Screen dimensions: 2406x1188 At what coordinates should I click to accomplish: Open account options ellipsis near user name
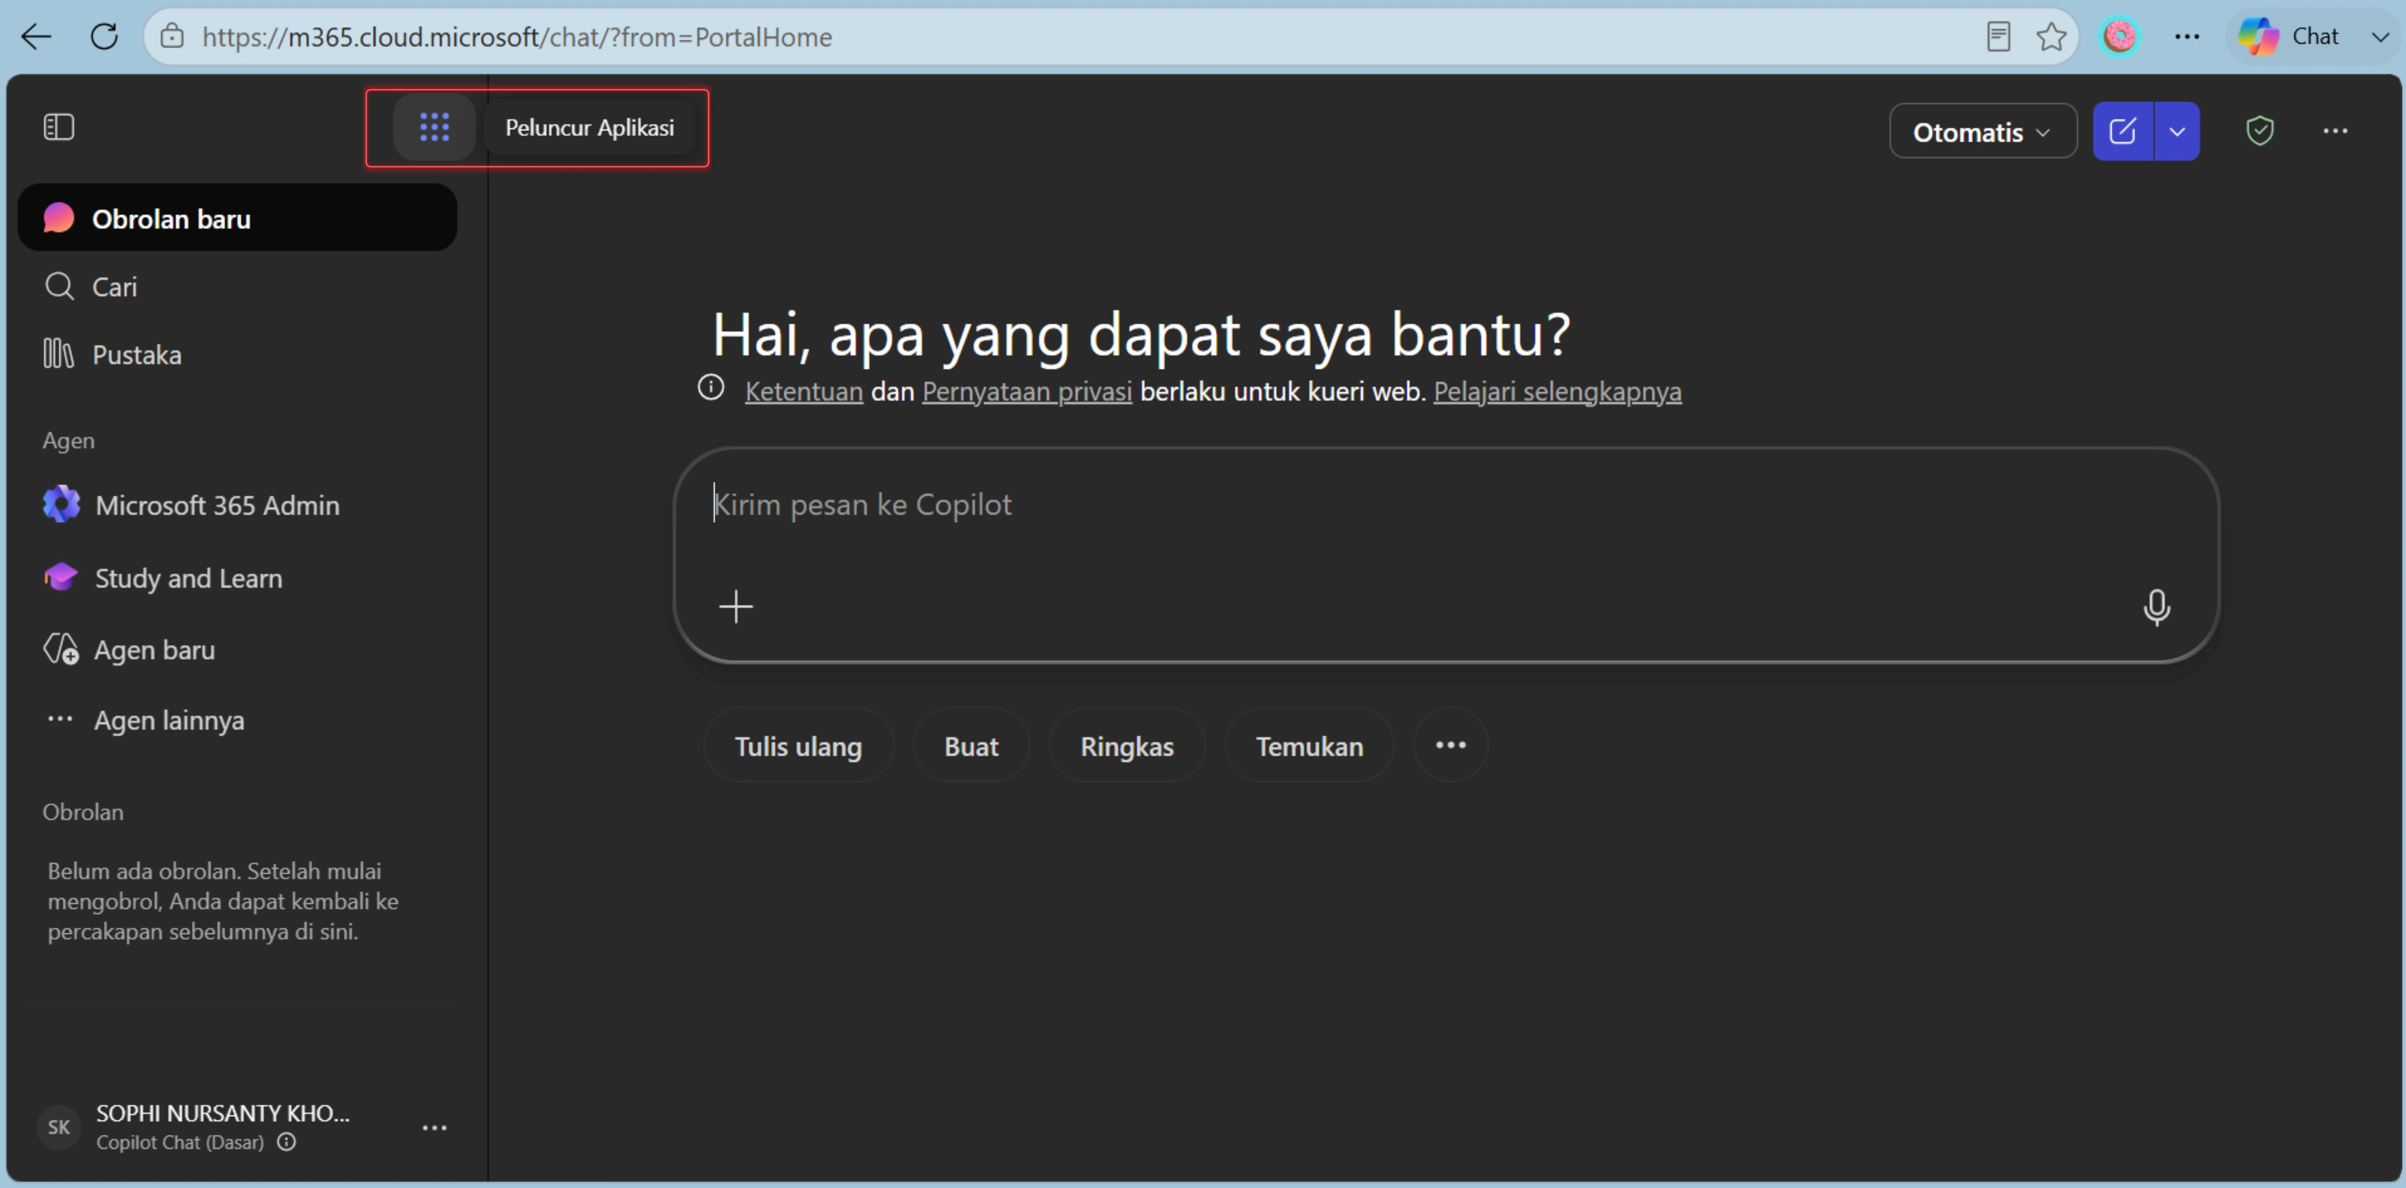(434, 1127)
